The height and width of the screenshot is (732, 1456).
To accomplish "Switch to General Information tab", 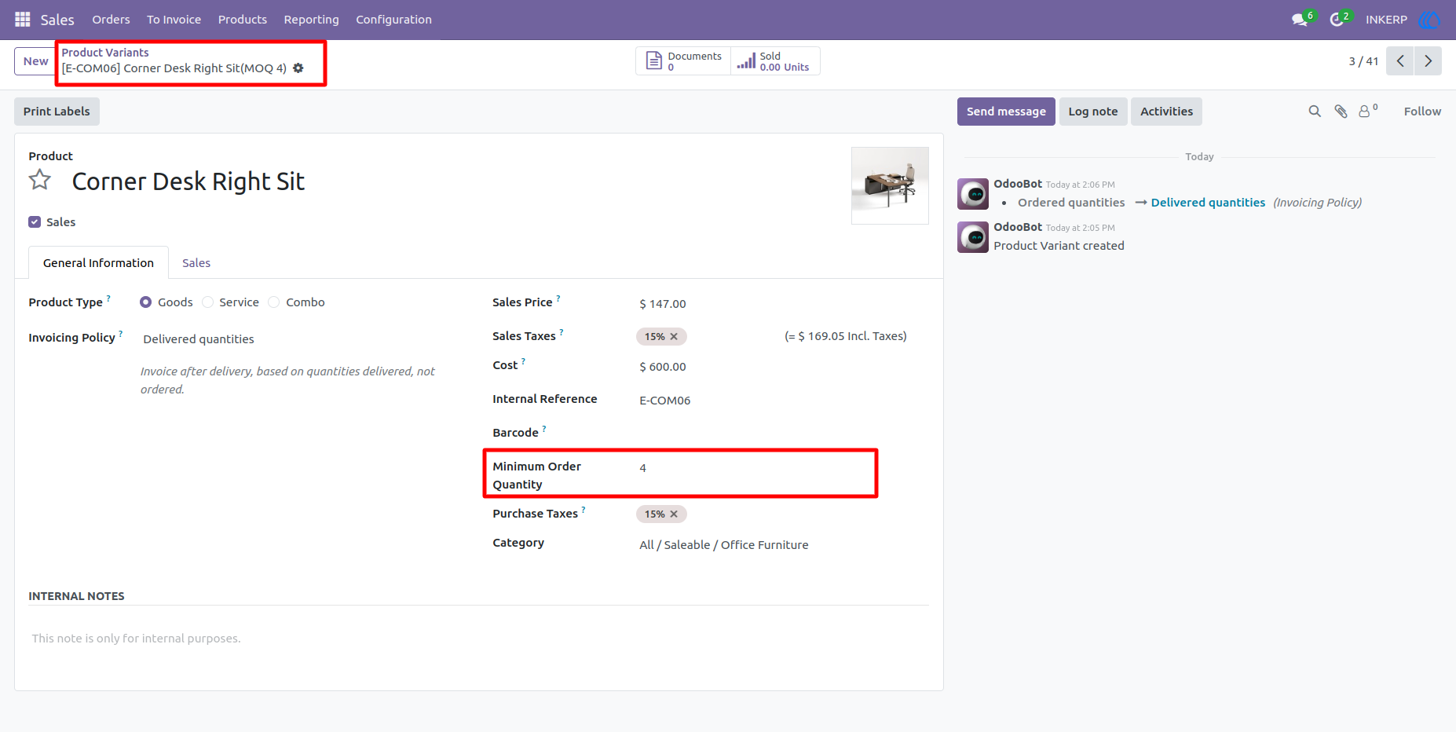I will [98, 263].
